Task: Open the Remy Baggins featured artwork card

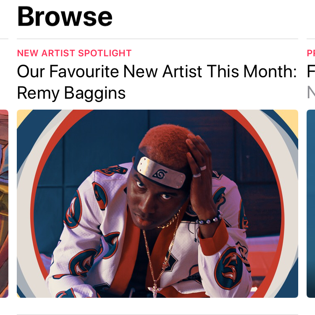Action: pos(157,204)
